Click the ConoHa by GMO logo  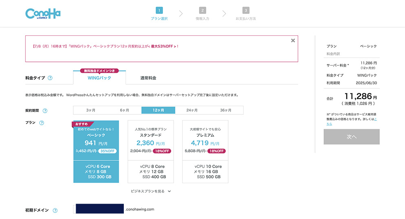click(43, 14)
